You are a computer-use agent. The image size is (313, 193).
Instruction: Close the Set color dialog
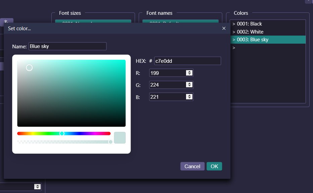coord(224,28)
